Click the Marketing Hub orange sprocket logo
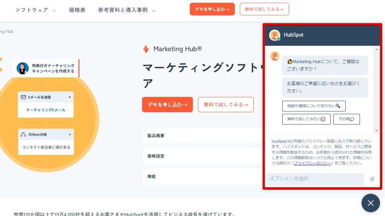This screenshot has height=216, width=385. coord(146,49)
